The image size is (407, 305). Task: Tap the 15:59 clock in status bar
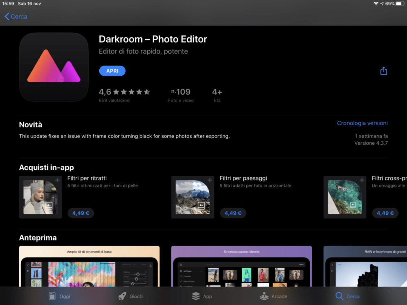(x=8, y=4)
